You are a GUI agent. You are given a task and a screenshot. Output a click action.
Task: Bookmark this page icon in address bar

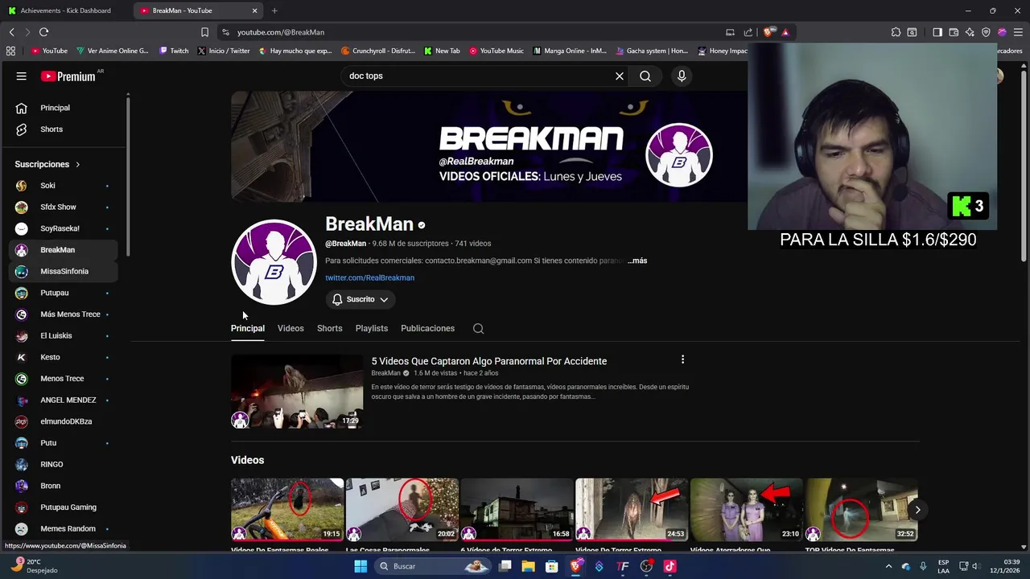[x=204, y=32]
